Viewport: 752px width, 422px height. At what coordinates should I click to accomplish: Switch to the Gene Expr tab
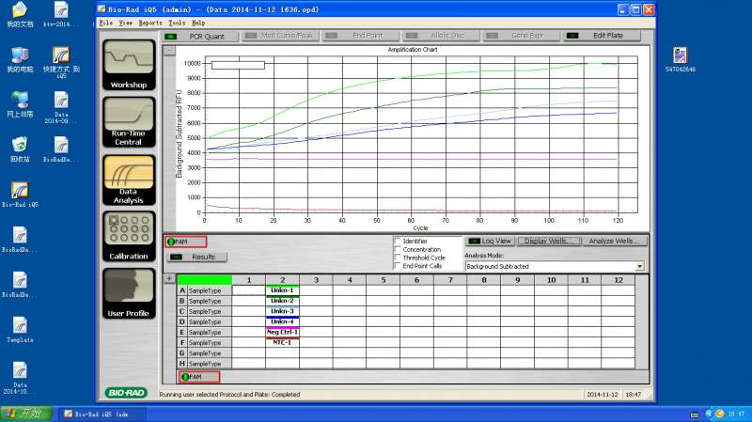tap(521, 36)
